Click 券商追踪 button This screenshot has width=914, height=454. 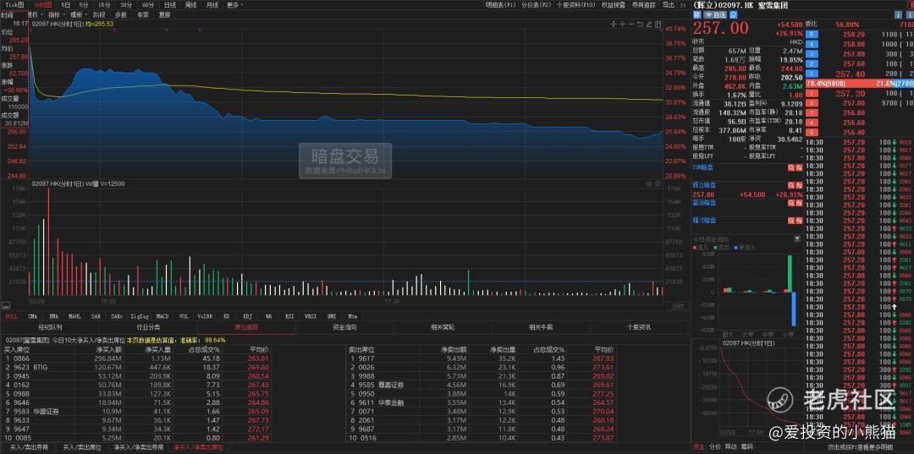pos(643,5)
